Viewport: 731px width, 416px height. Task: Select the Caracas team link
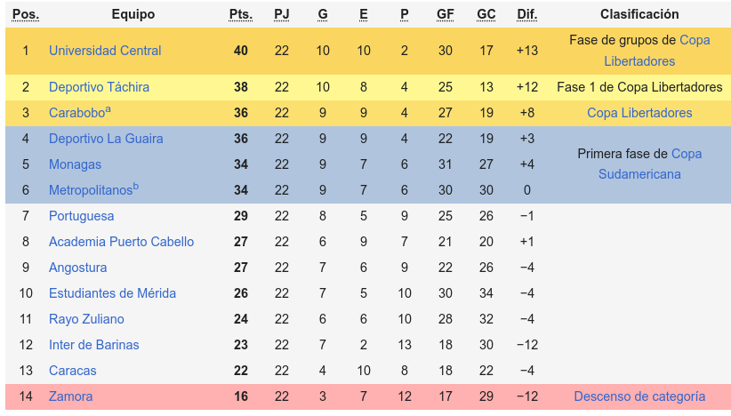[73, 371]
